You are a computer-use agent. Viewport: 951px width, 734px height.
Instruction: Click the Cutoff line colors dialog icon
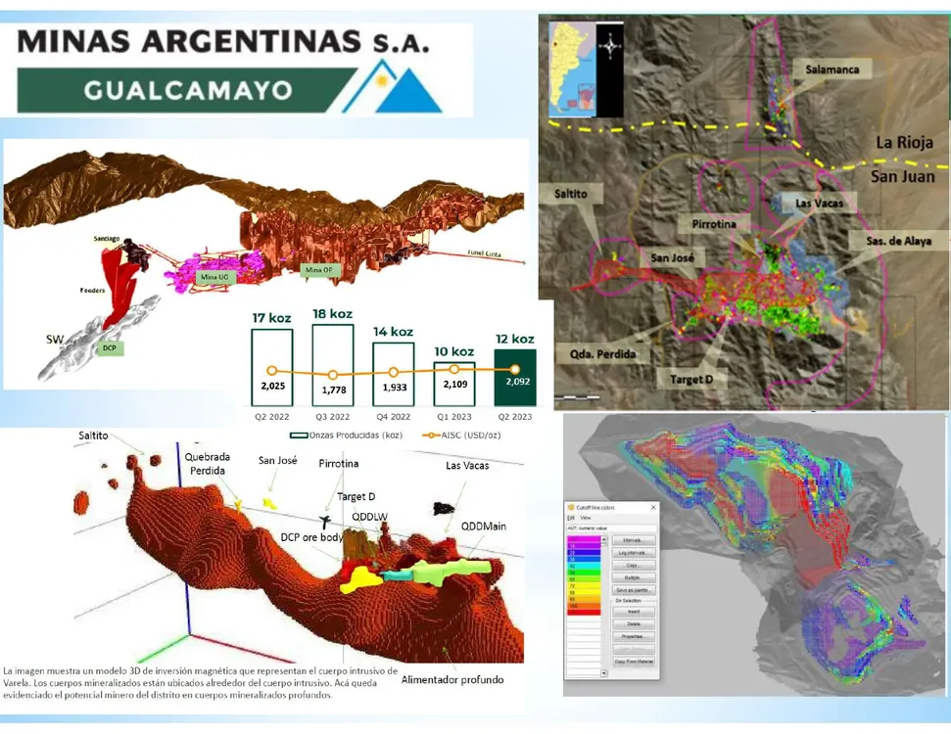coord(570,508)
